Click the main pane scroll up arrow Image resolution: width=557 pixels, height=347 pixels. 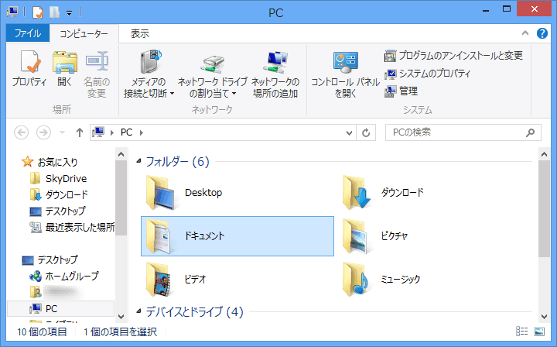coord(544,154)
